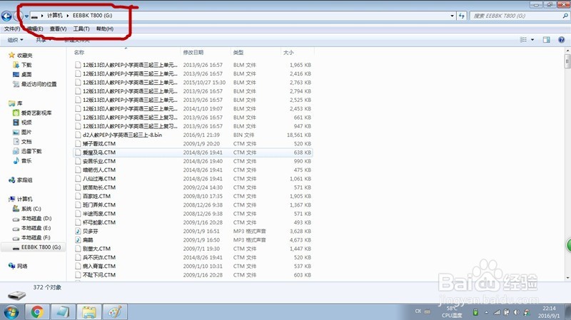Open the recent pages dropdown arrow
This screenshot has width=571, height=320.
[26, 16]
